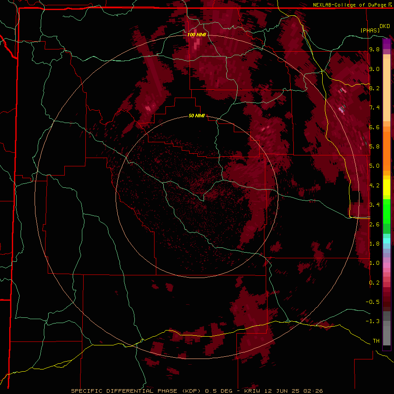Viewport: 394px width, 394px height.
Task: Click the 4.2 value on the color scale
Action: click(374, 186)
